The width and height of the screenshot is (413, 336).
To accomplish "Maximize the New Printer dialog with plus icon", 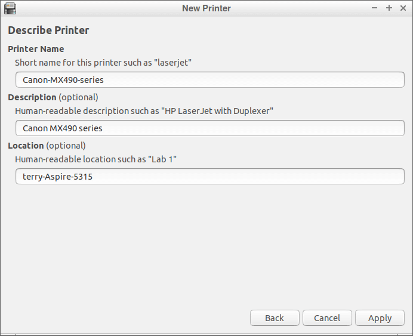I will (x=389, y=8).
